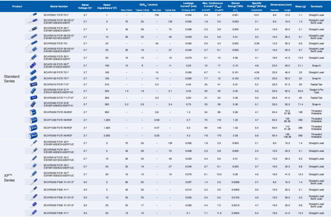The height and width of the screenshot is (220, 331).
Task: Click the 'Product' column header
Action: 17,6
